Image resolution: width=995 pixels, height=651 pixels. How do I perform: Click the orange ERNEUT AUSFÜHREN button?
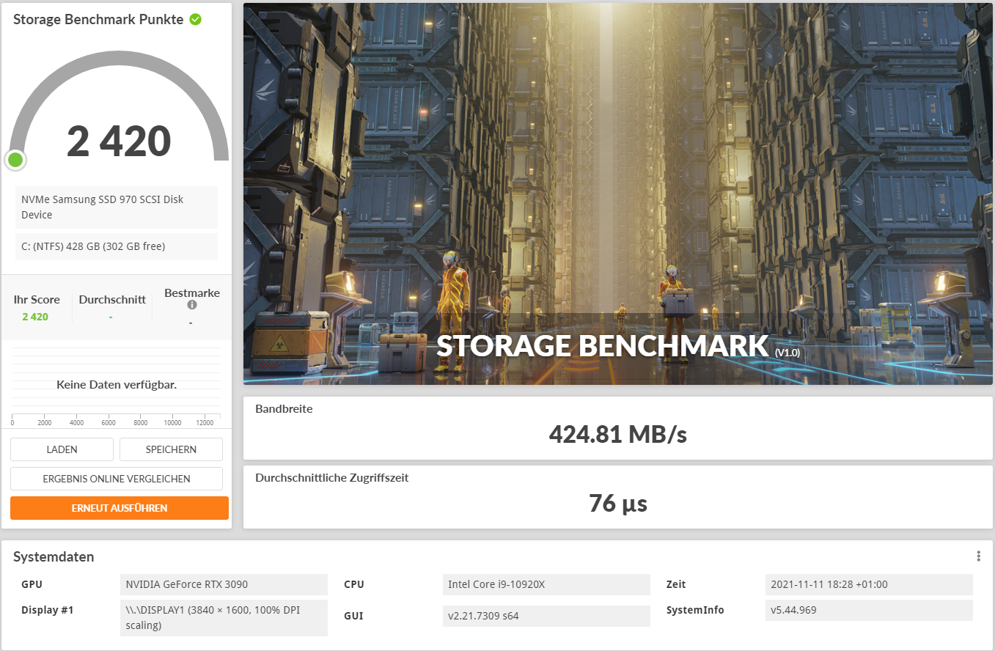(120, 508)
